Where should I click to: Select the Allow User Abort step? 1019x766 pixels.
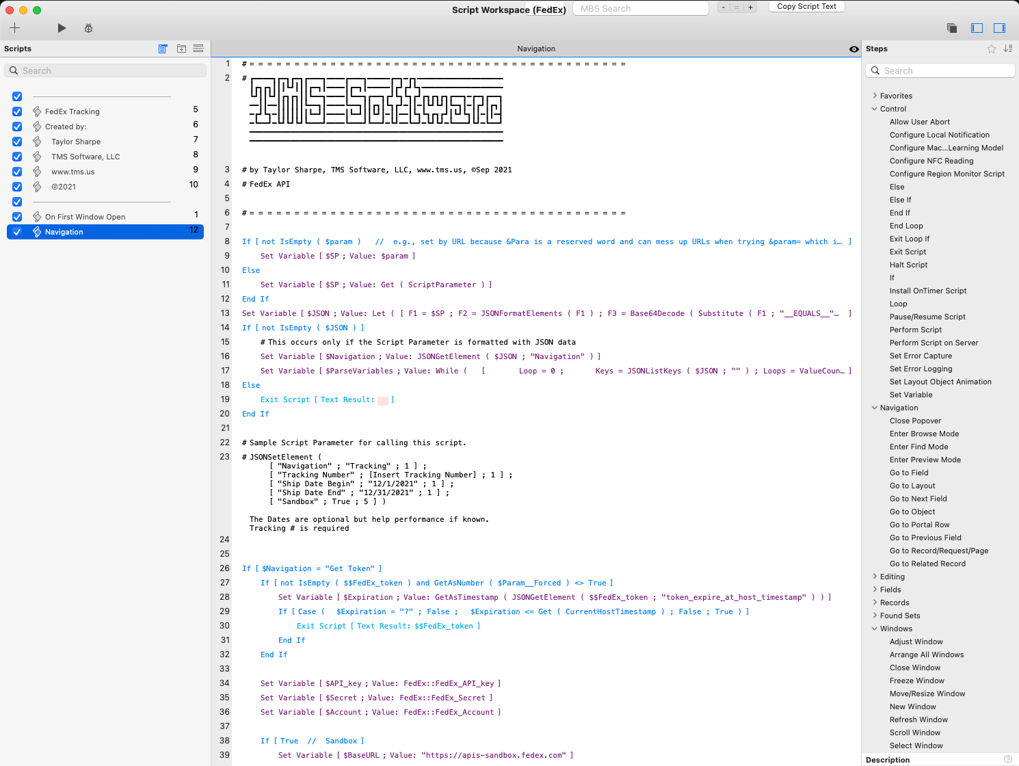click(920, 122)
